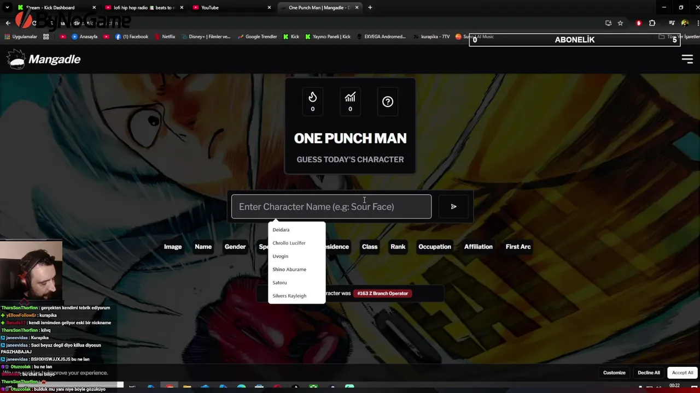700x393 pixels.
Task: Click the ONE PUNCH MAN title text
Action: point(350,139)
